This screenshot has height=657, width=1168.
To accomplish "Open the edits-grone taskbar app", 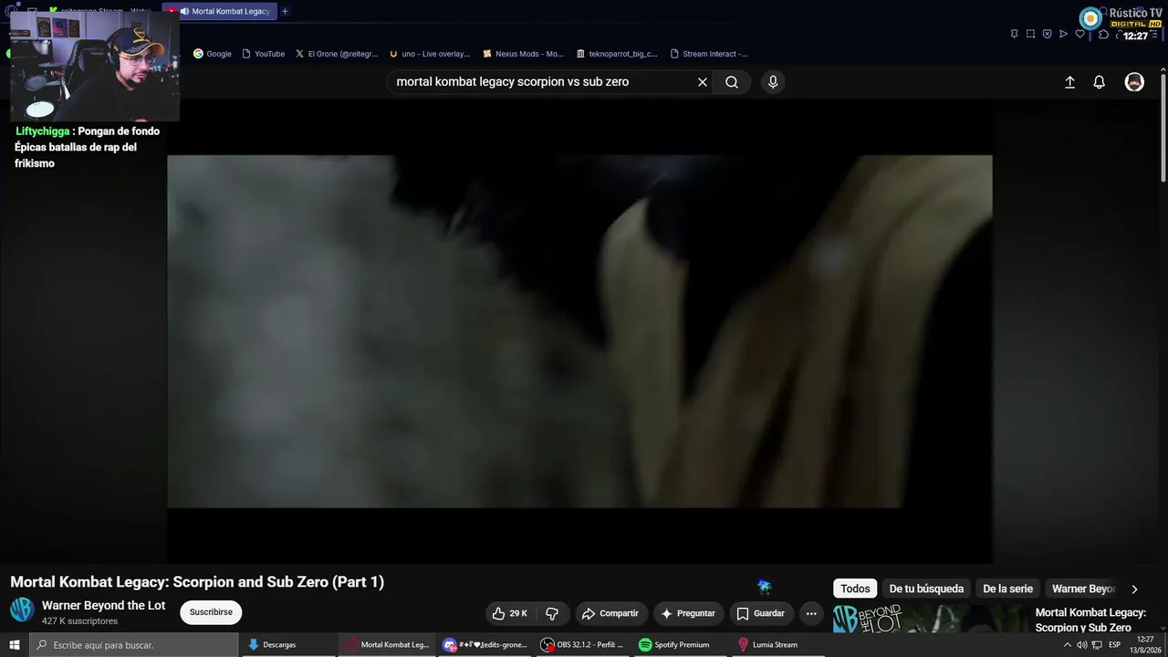I will 485,645.
